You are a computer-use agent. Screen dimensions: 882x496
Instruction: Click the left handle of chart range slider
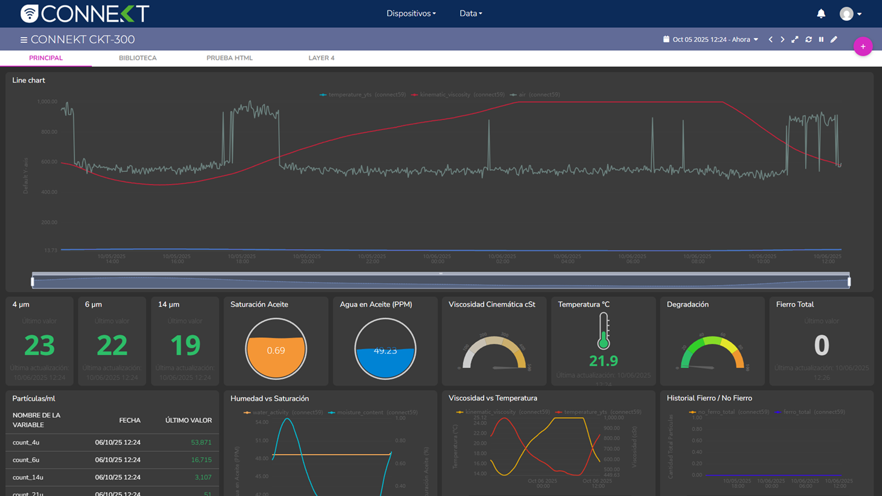(x=33, y=282)
